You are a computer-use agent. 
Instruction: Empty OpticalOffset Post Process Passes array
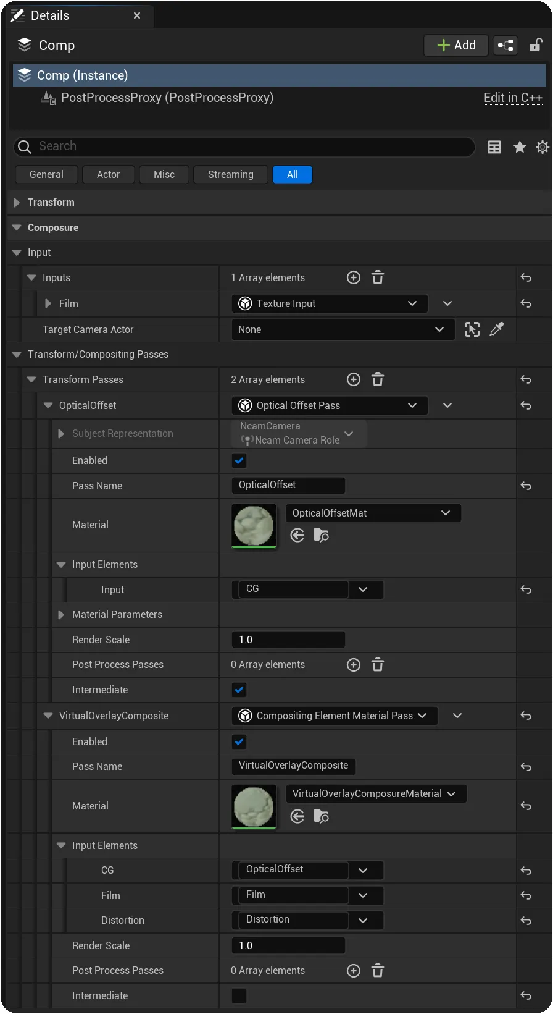[x=378, y=665]
